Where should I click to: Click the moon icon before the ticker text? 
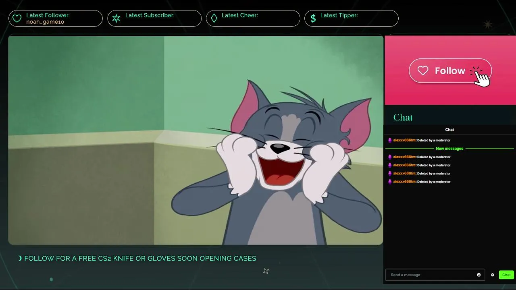pyautogui.click(x=20, y=259)
